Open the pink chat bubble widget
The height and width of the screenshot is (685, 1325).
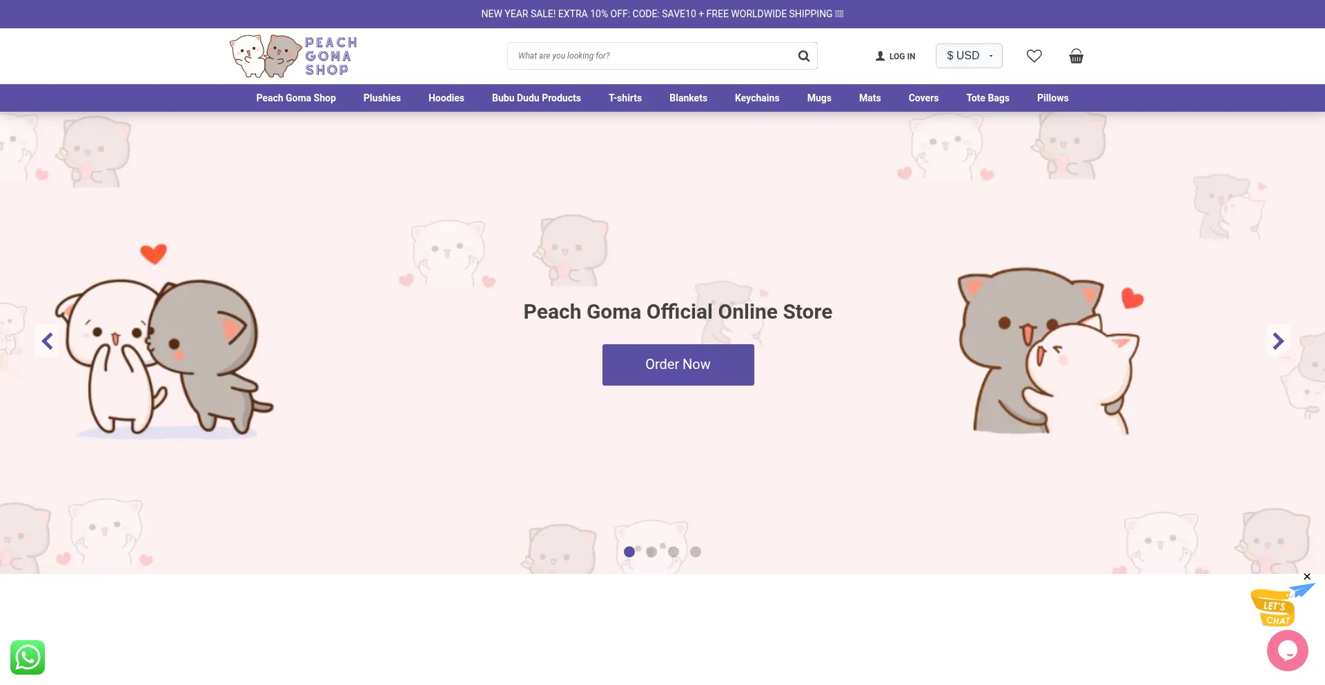[1288, 650]
